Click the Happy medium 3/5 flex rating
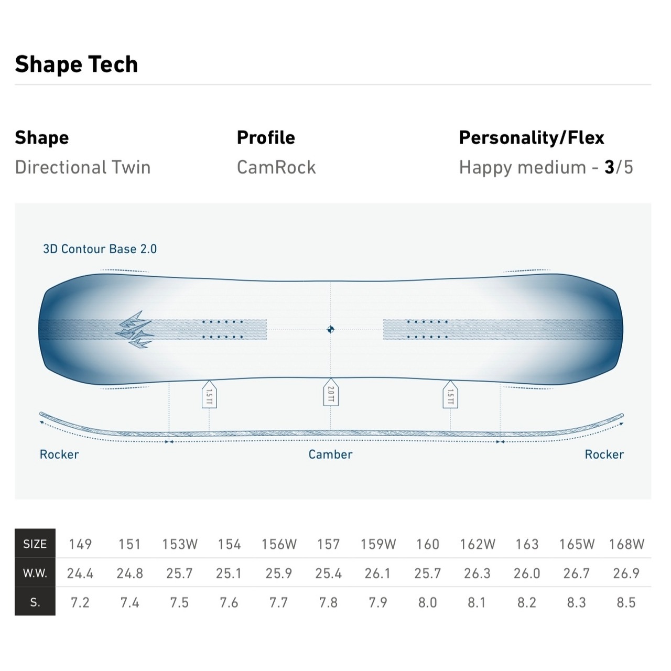The image size is (671, 671). point(546,167)
